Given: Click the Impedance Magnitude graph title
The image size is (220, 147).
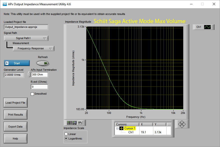Looking at the screenshot, I should [x=78, y=22].
